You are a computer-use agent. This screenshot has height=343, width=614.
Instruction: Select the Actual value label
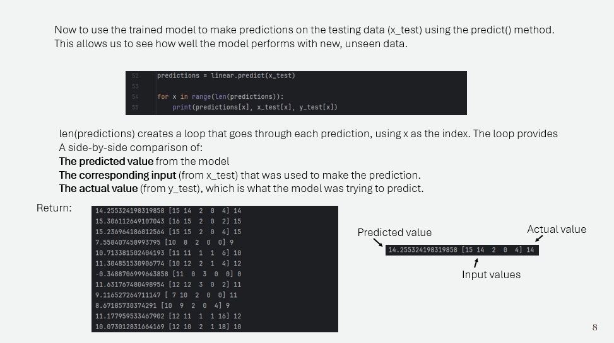click(x=557, y=229)
